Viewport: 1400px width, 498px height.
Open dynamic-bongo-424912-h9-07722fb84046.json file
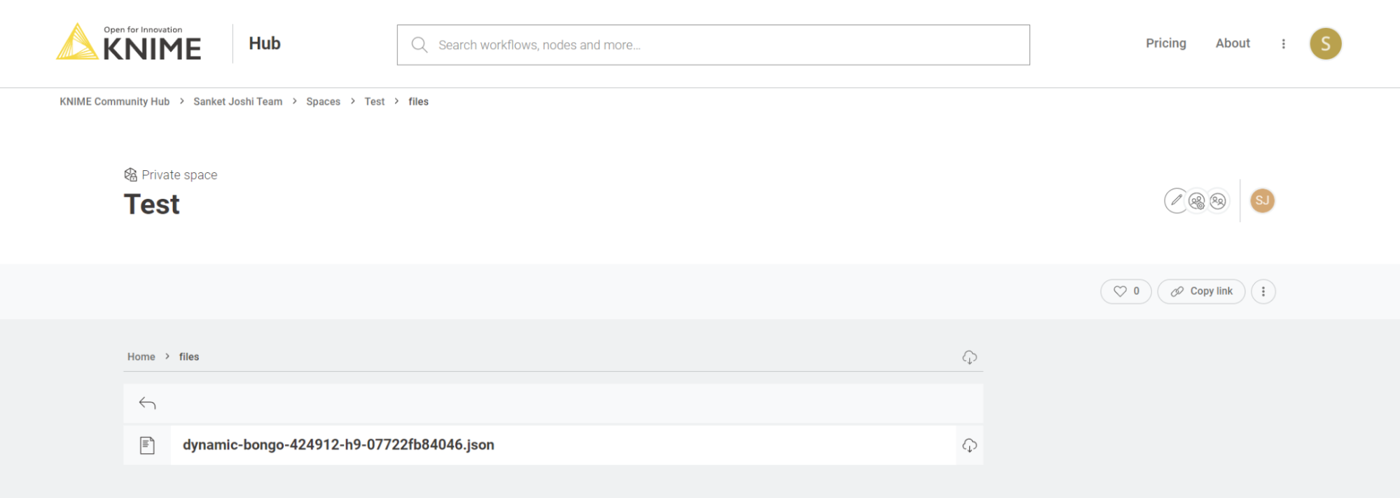338,445
